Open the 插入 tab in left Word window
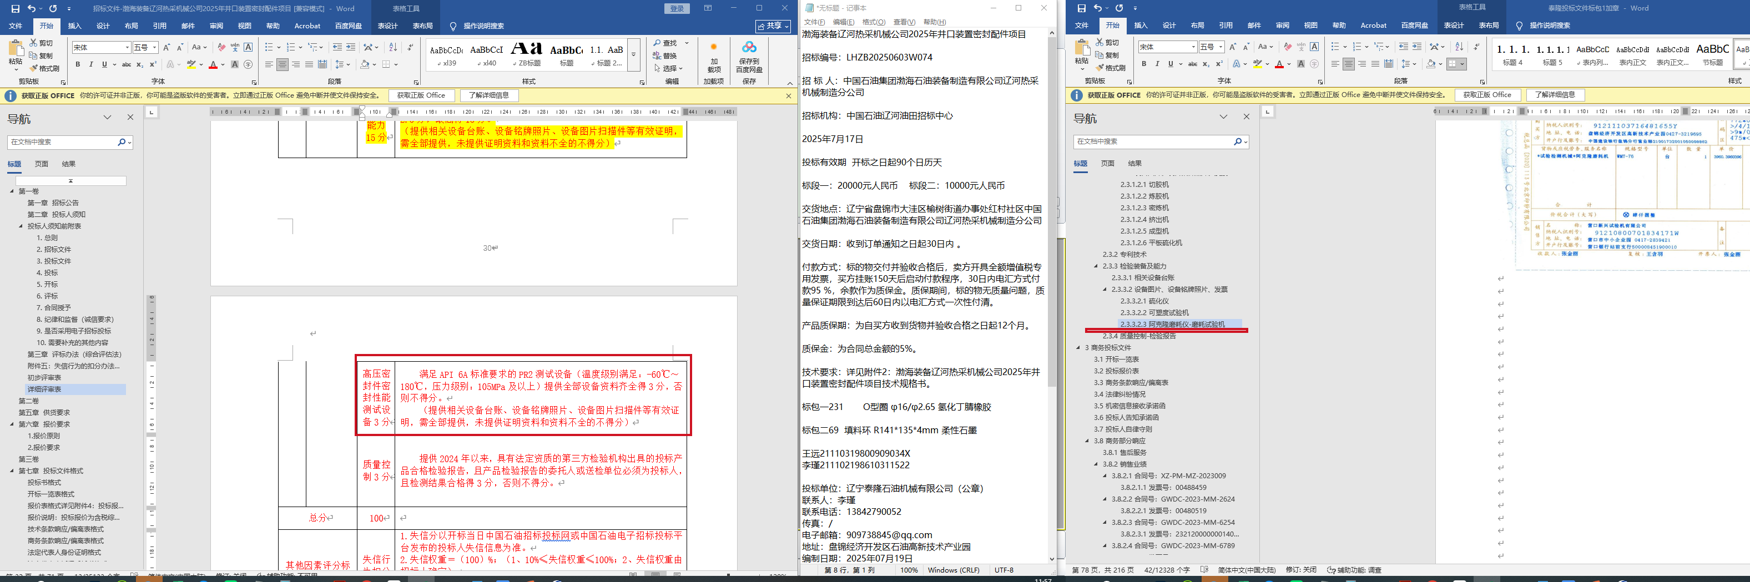Screen dimensions: 1750x582 pos(75,26)
